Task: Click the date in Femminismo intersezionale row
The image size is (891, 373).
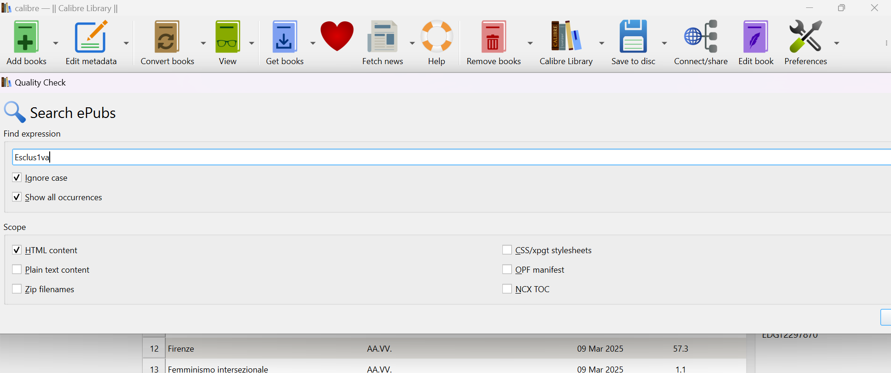Action: [x=600, y=369]
